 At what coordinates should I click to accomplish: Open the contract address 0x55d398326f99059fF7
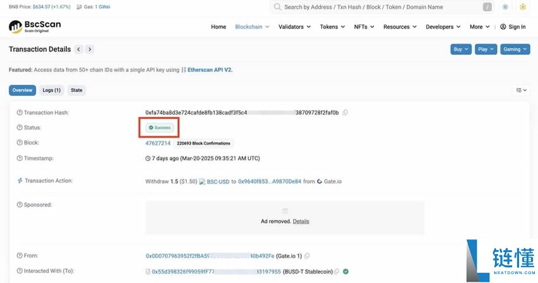[216, 272]
